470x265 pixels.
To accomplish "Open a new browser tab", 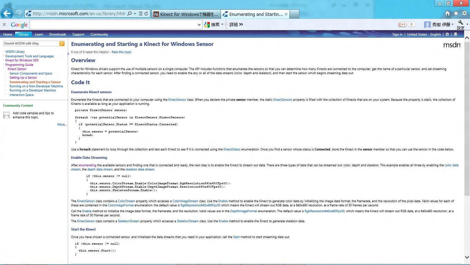I will pos(294,14).
